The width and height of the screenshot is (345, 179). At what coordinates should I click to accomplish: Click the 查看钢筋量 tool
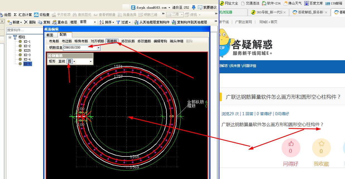[x=105, y=14]
